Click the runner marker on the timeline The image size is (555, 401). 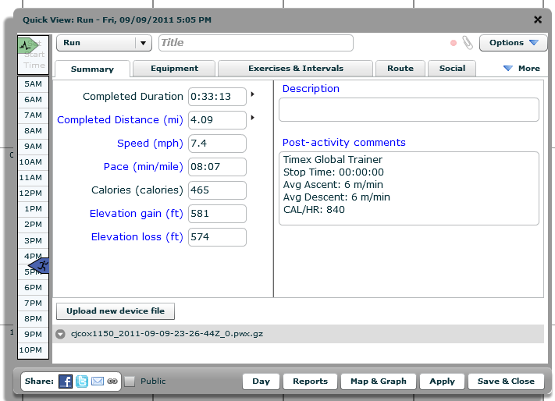pyautogui.click(x=41, y=266)
